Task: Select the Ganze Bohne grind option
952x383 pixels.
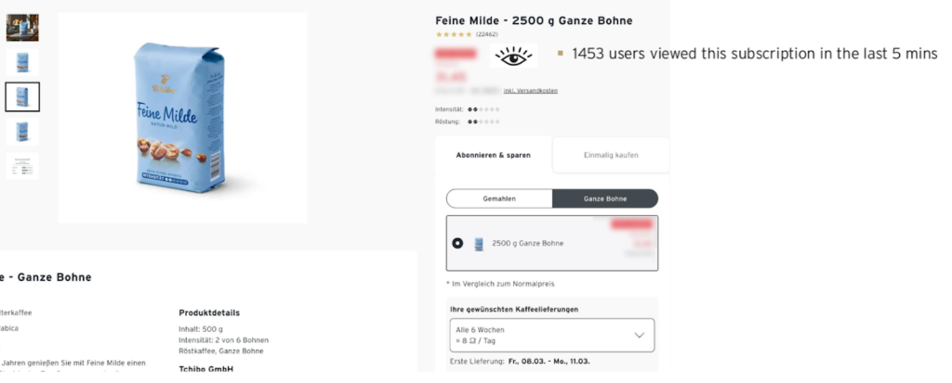Action: tap(605, 198)
